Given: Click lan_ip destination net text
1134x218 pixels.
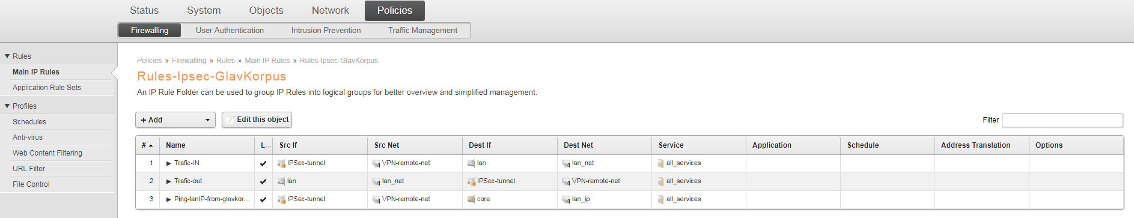Looking at the screenshot, I should (x=581, y=199).
